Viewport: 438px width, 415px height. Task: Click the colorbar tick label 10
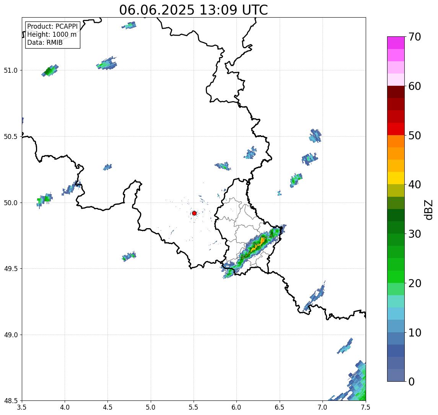point(415,333)
